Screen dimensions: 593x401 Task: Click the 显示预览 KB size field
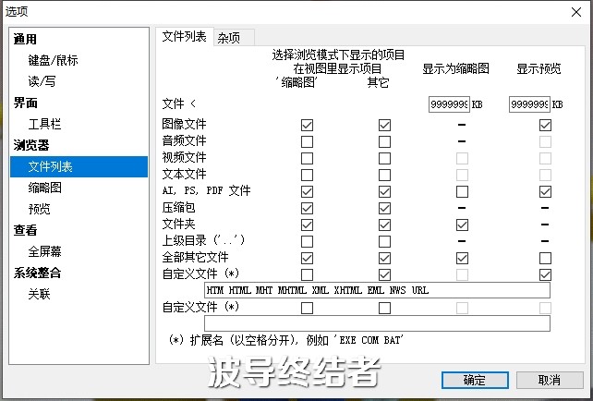pyautogui.click(x=529, y=104)
